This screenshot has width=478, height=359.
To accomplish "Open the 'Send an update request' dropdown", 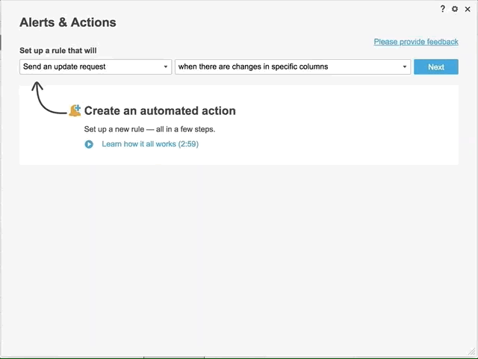I will tap(96, 66).
